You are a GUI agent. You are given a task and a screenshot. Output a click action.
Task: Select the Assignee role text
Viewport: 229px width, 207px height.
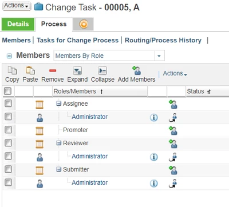76,103
